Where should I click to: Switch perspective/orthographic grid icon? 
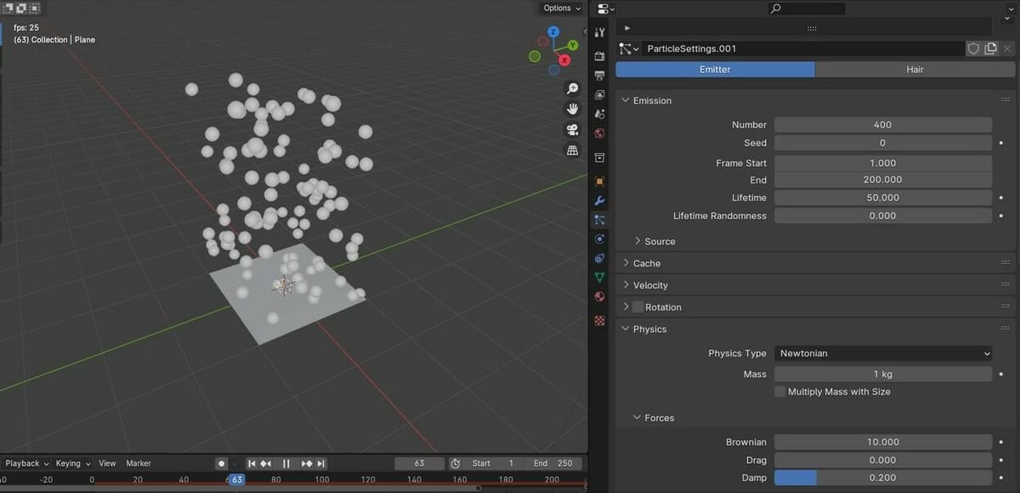click(573, 150)
